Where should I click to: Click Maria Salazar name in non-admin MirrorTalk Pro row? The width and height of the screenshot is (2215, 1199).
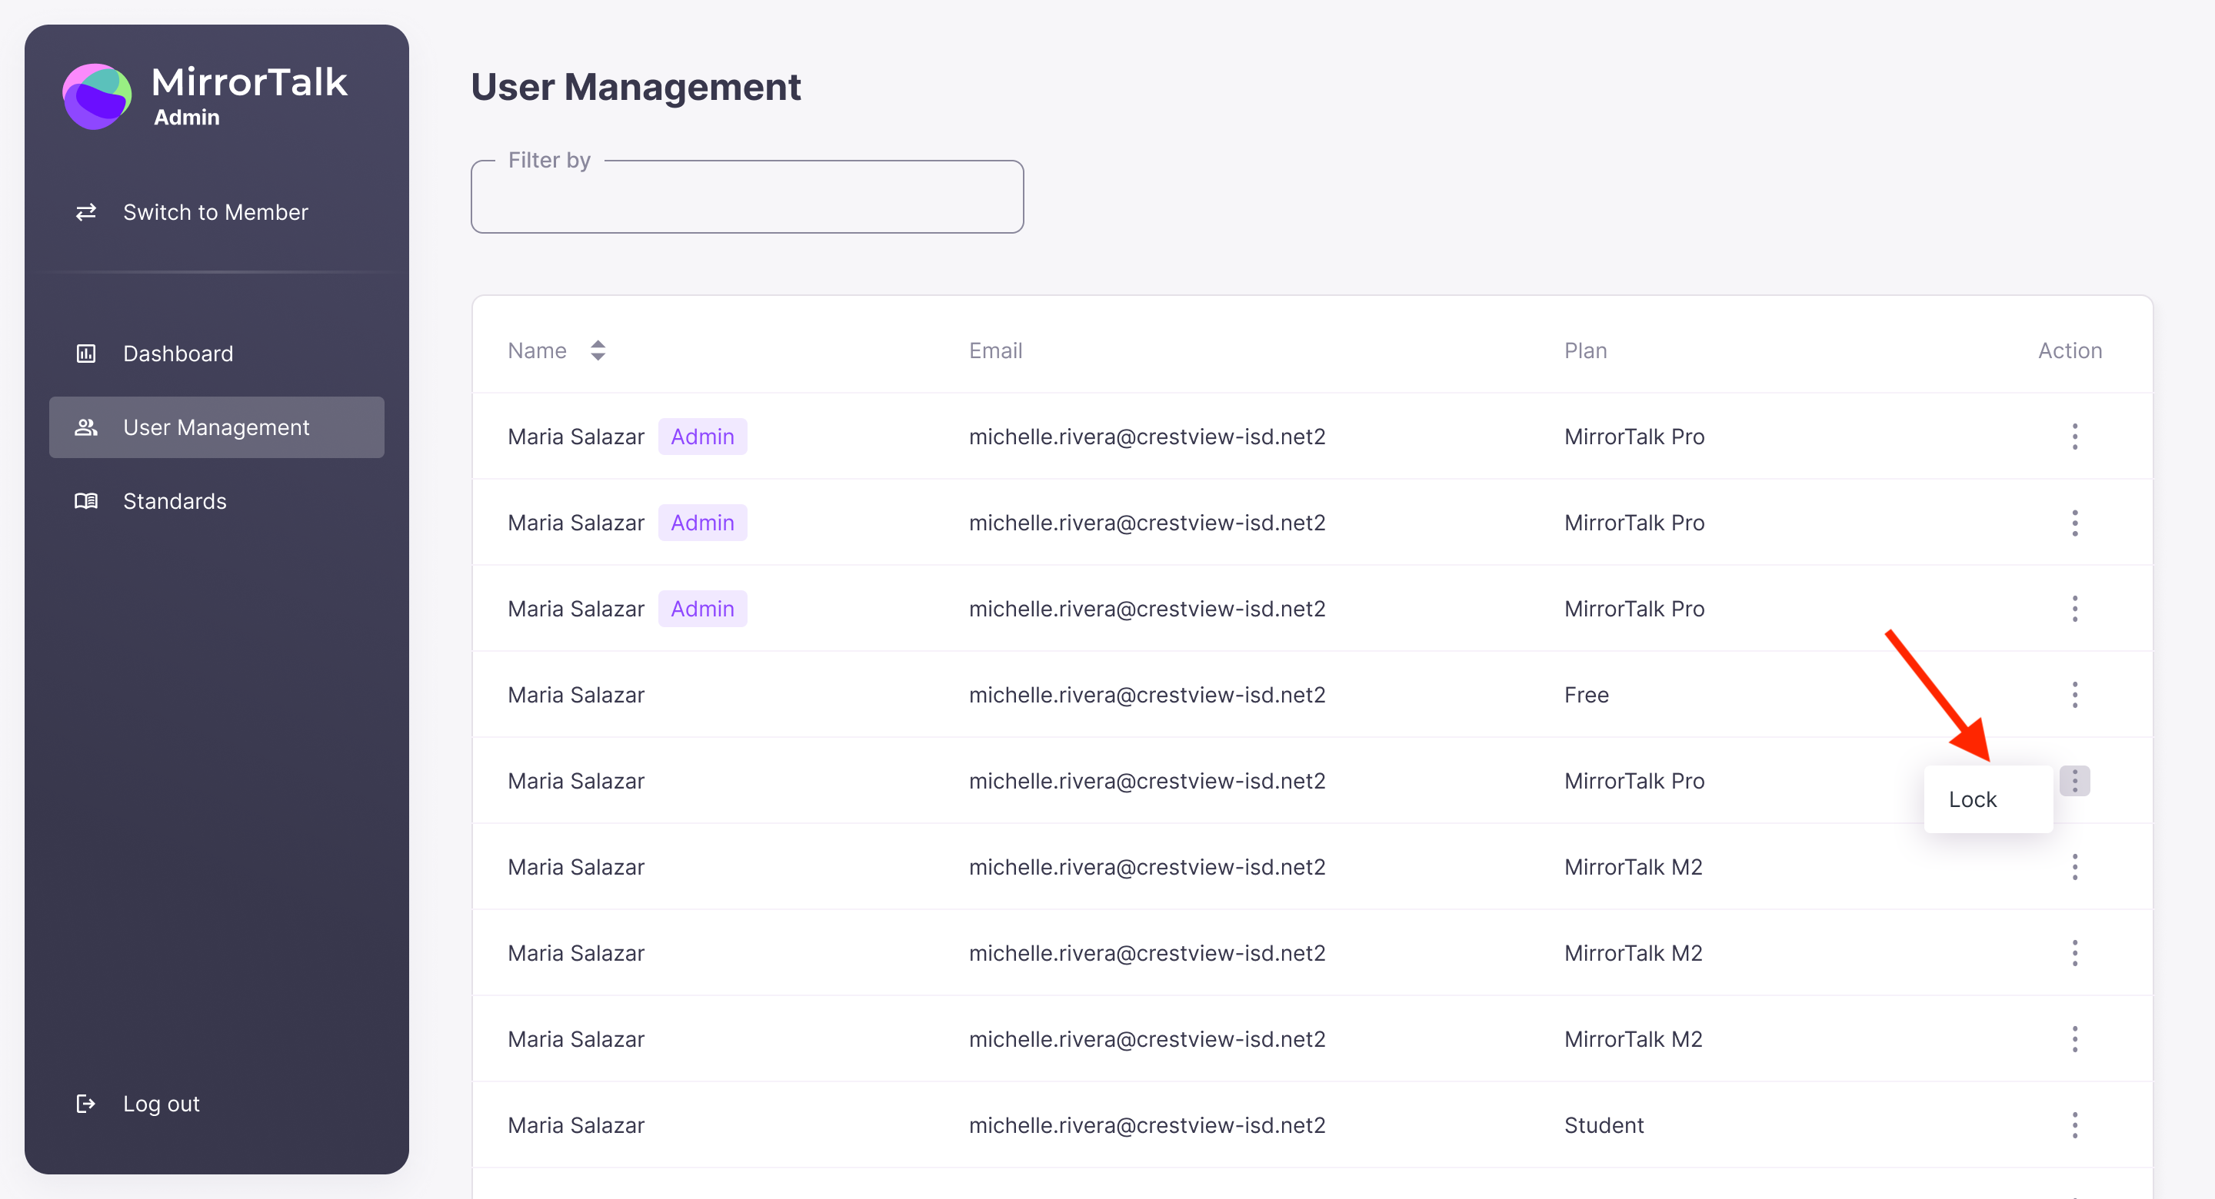click(576, 780)
